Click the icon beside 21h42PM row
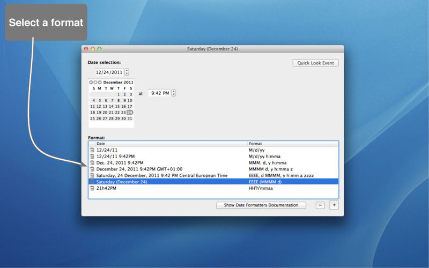 pos(92,188)
